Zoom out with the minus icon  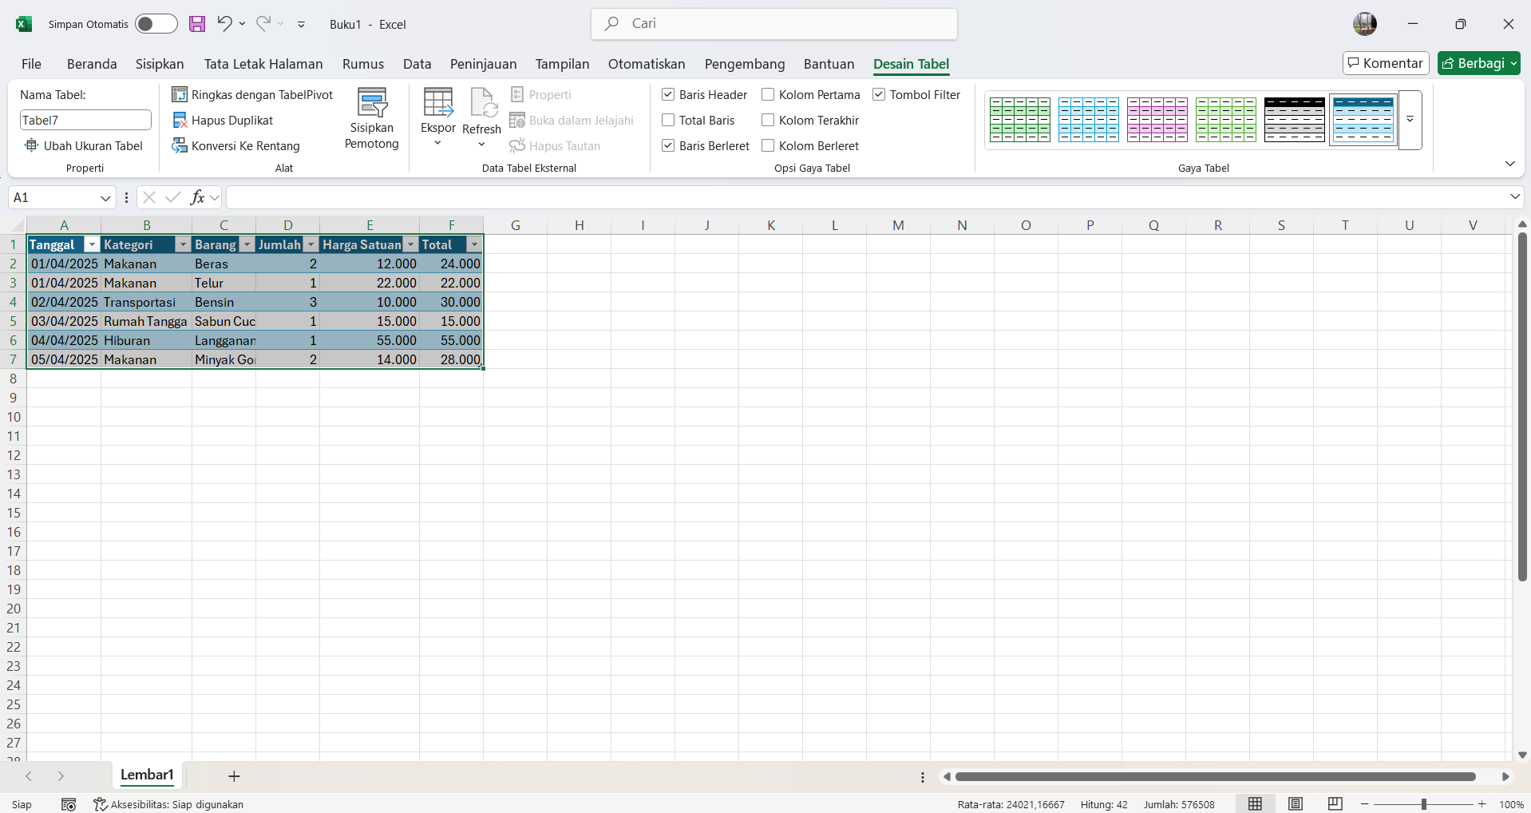click(x=1365, y=804)
